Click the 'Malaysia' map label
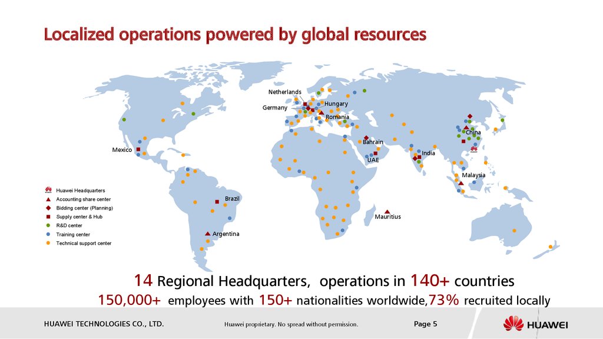This screenshot has width=603, height=339. (473, 175)
